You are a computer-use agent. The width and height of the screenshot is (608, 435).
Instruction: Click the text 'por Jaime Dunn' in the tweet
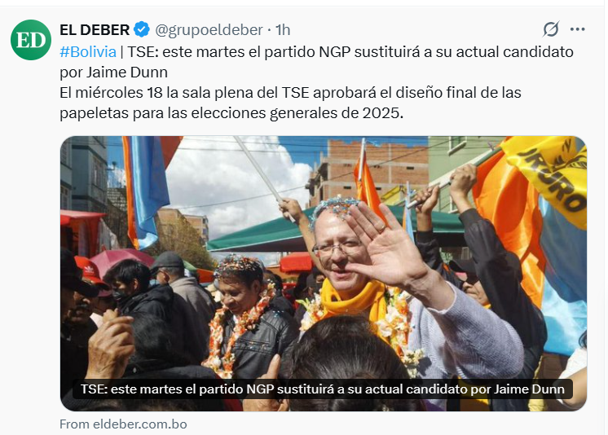pos(113,72)
